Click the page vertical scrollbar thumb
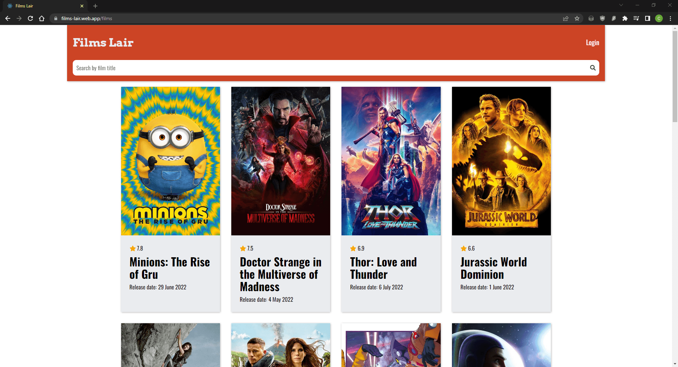Screen dimensions: 678x367 click(675, 76)
